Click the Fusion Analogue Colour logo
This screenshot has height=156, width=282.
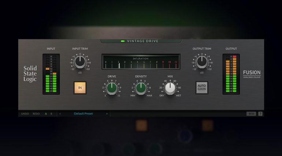pyautogui.click(x=252, y=73)
